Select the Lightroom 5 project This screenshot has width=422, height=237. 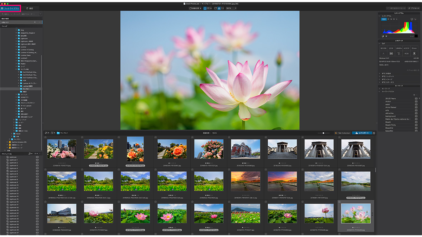[13, 171]
